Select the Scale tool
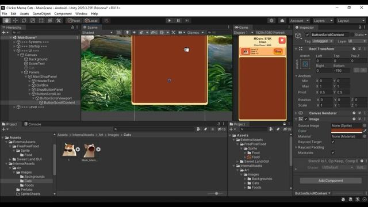This screenshot has width=368, height=207. point(33,21)
